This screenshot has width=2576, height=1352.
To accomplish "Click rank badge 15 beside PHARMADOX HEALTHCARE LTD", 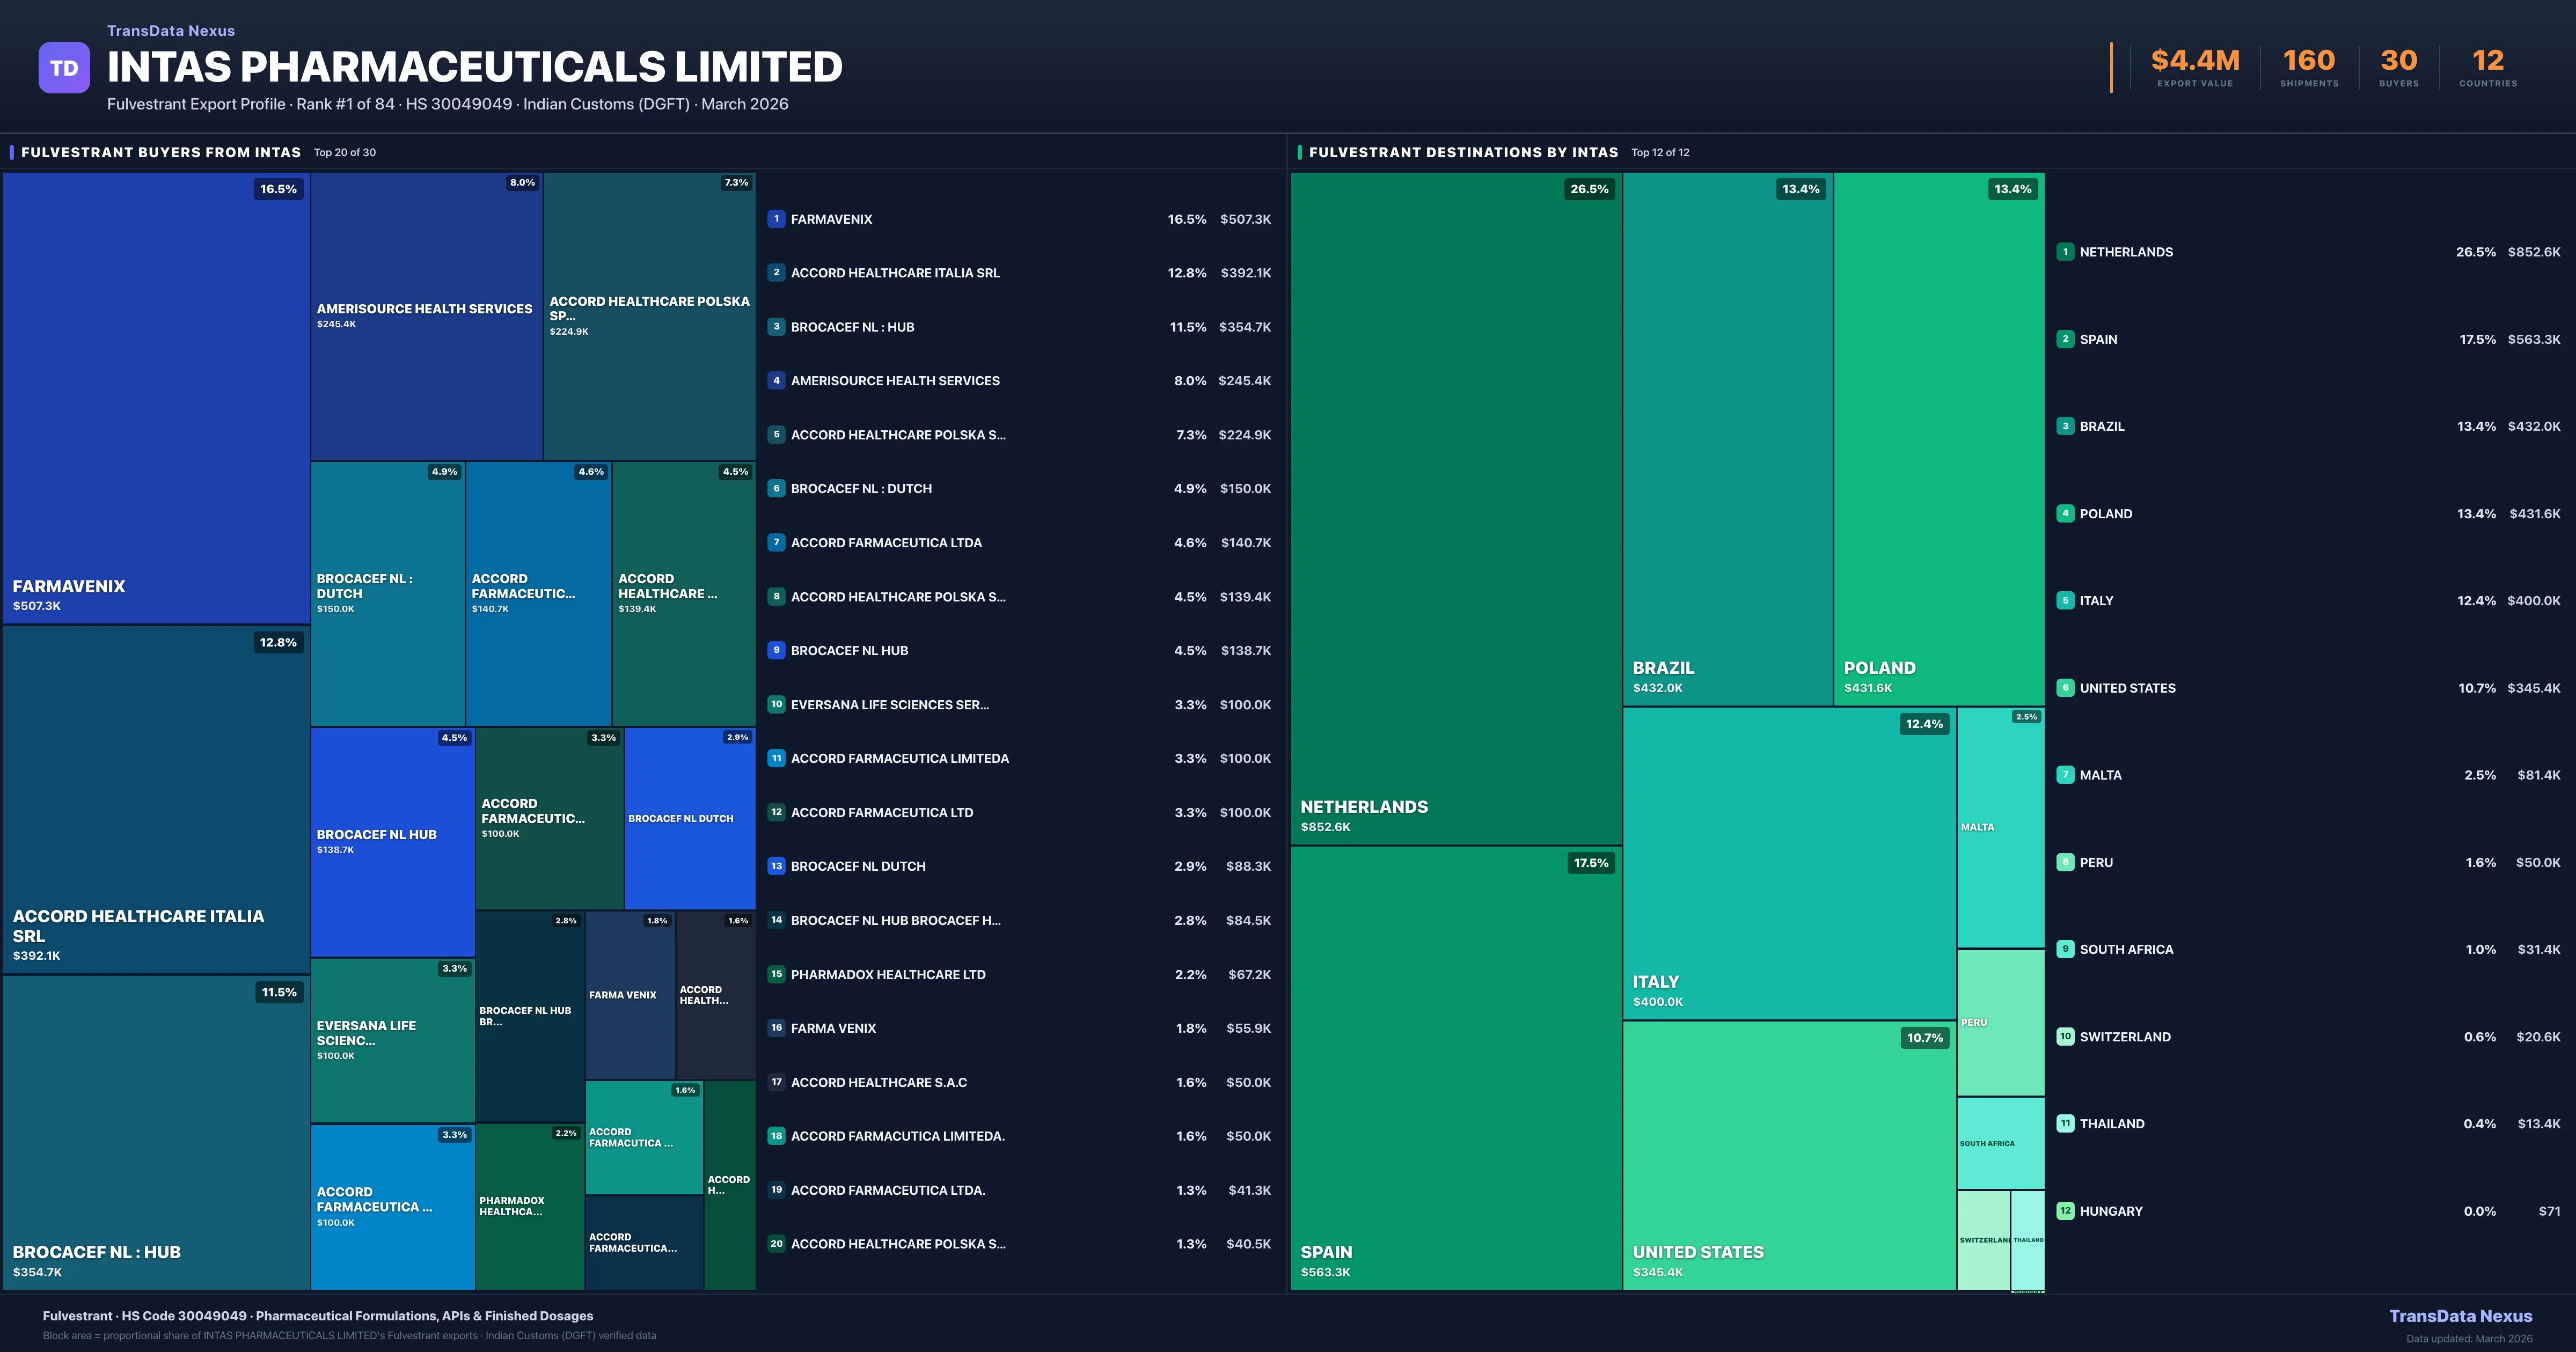I will point(776,974).
